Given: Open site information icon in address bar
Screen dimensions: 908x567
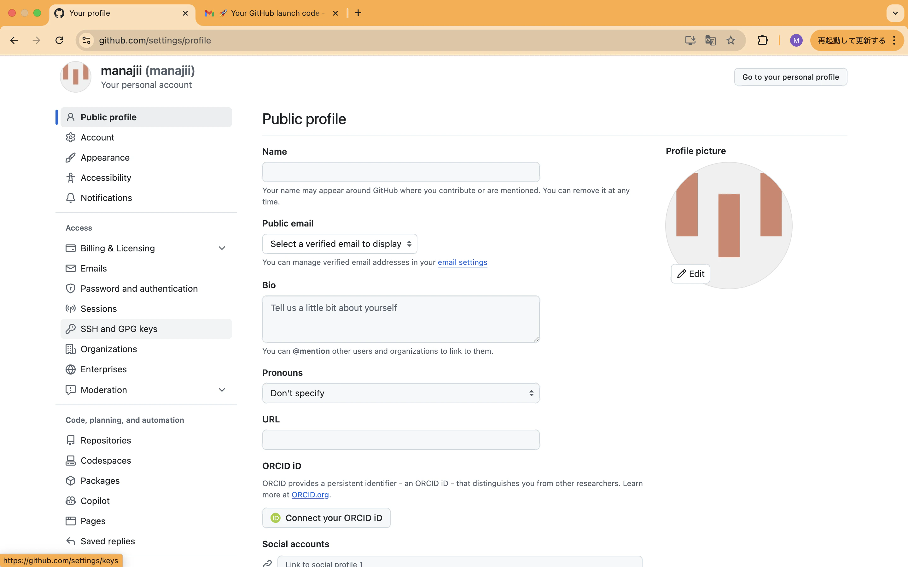Looking at the screenshot, I should point(87,41).
